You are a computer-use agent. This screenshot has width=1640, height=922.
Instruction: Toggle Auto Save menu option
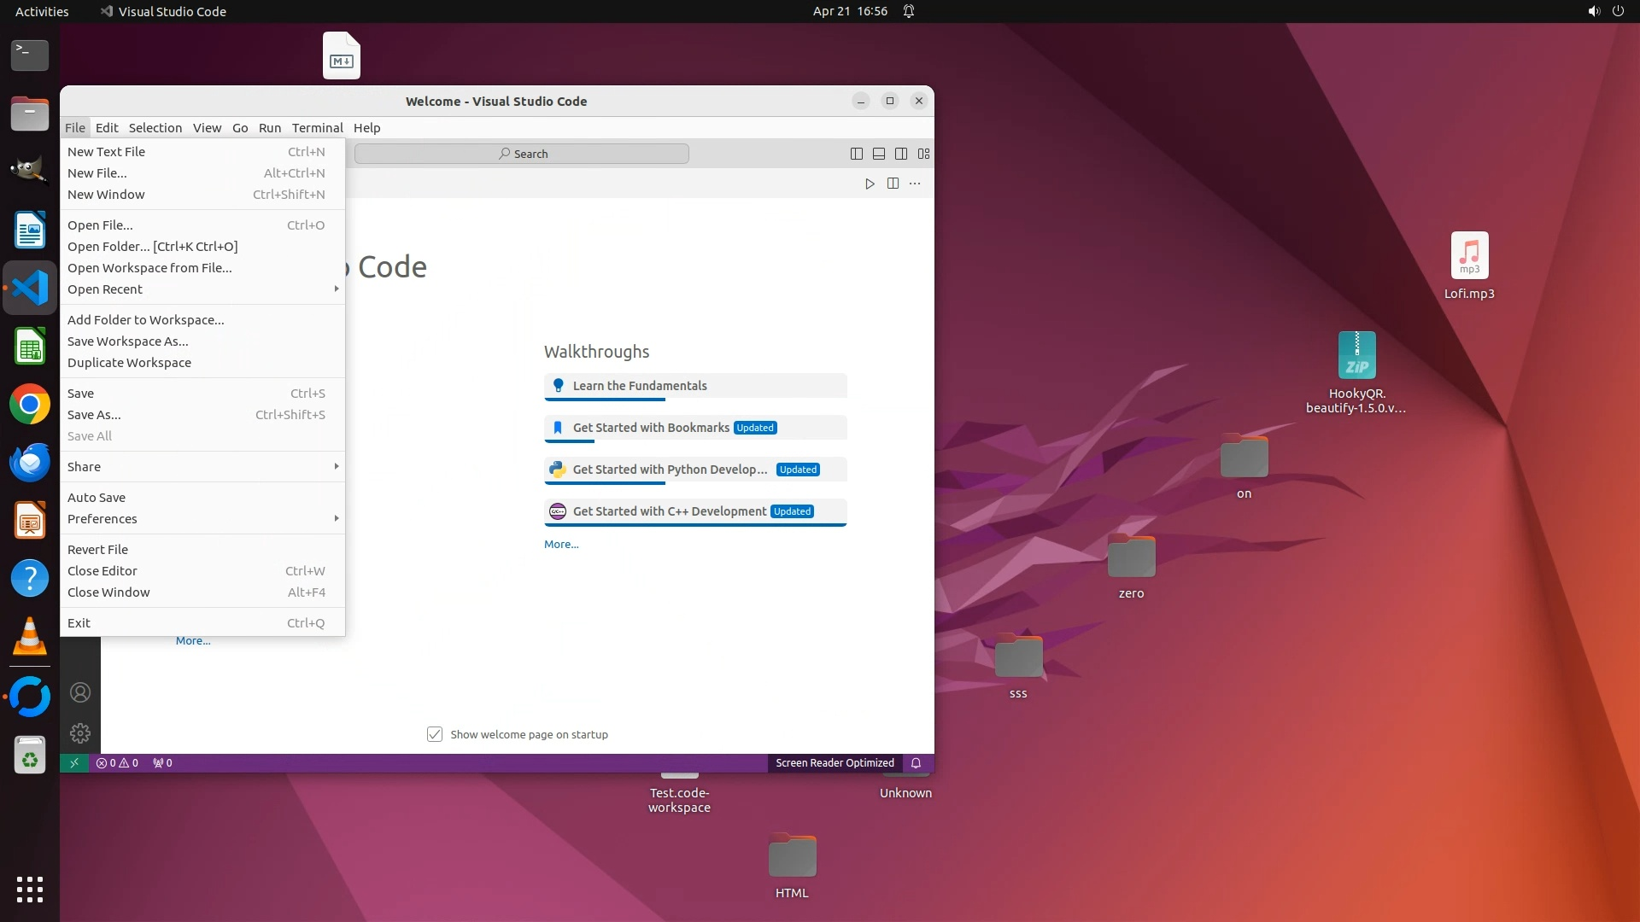(x=97, y=498)
